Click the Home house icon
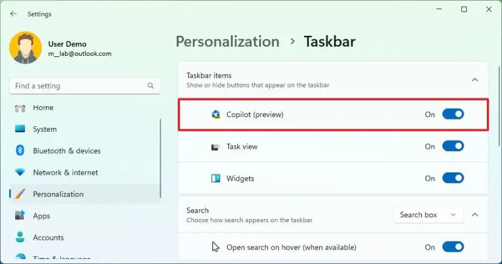The width and height of the screenshot is (502, 264). pos(20,108)
